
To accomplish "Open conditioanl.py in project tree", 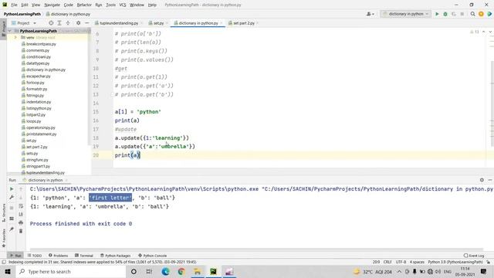I will click(x=39, y=56).
